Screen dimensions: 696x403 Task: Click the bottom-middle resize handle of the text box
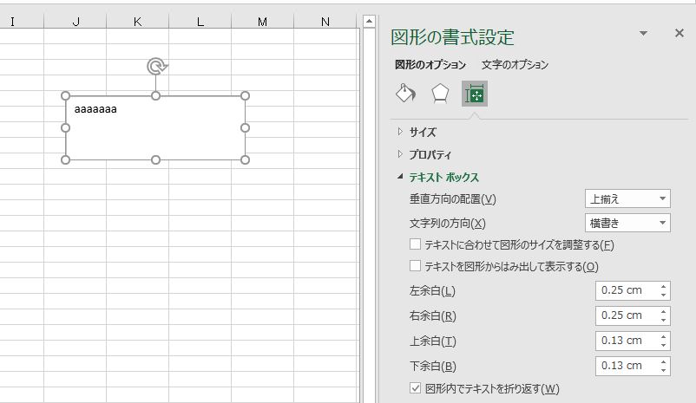coord(155,159)
